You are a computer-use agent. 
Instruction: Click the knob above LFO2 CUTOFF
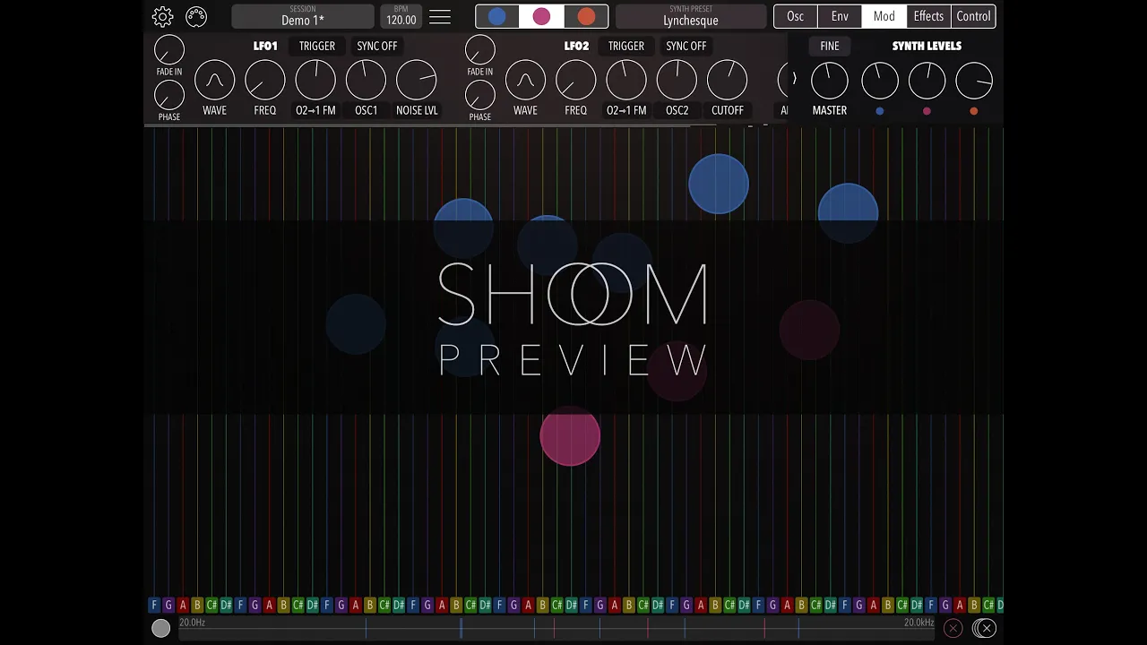(728, 81)
